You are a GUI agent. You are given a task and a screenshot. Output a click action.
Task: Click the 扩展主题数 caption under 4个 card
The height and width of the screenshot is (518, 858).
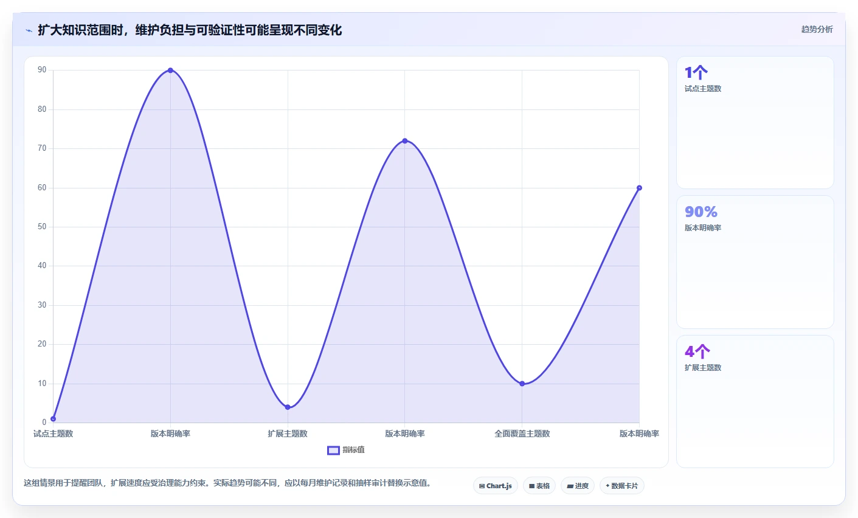pyautogui.click(x=703, y=368)
